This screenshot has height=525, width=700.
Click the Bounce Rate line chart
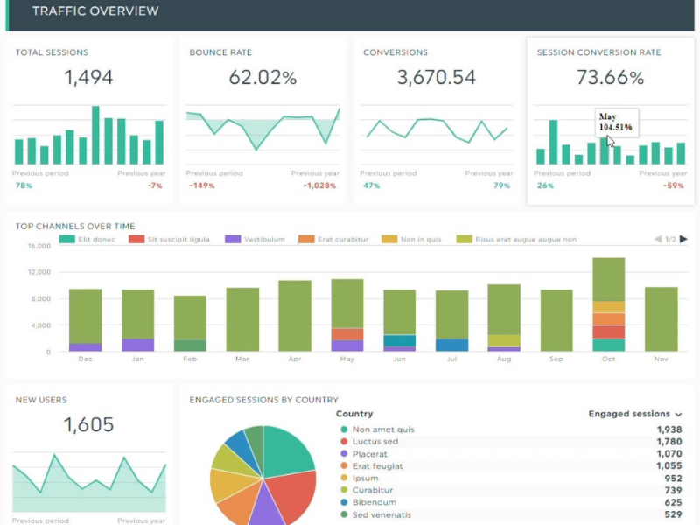pyautogui.click(x=262, y=129)
